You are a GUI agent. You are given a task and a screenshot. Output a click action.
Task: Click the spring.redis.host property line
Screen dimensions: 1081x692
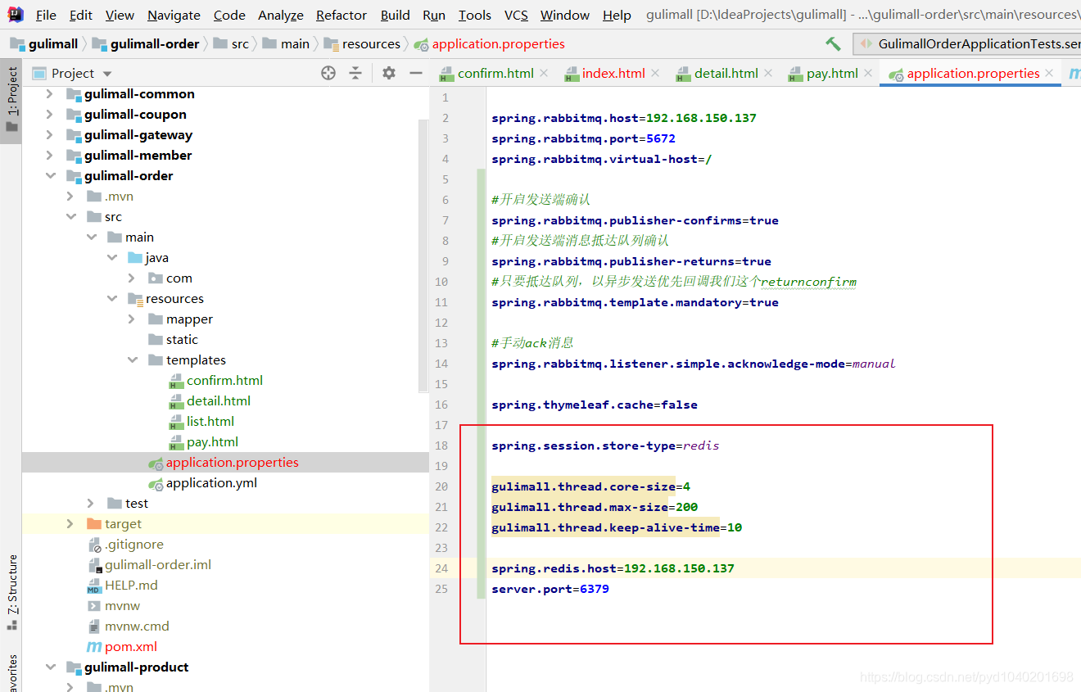click(613, 568)
